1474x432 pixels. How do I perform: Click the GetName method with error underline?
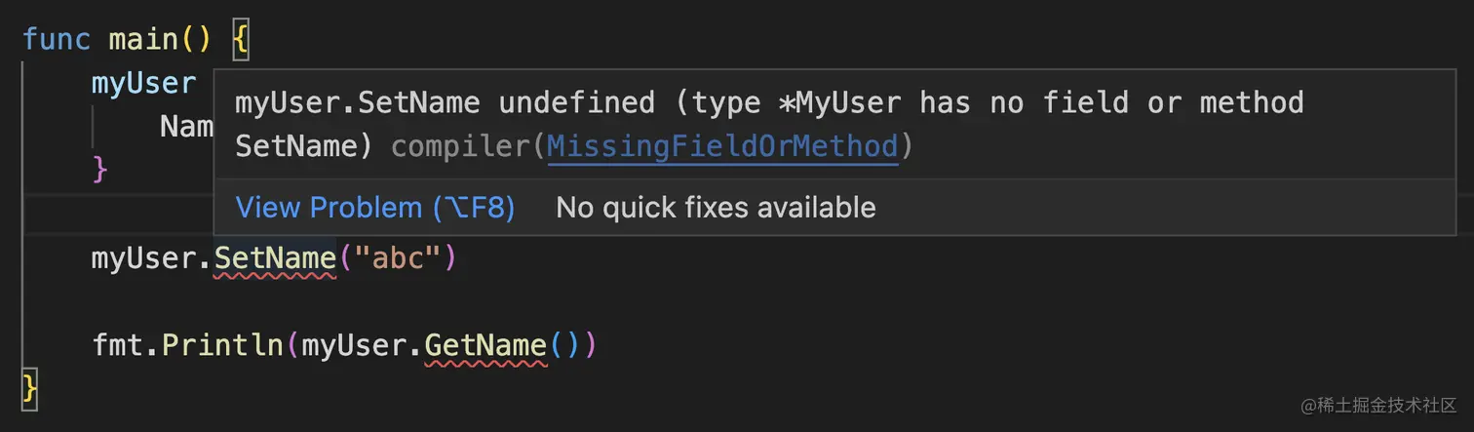tap(485, 345)
